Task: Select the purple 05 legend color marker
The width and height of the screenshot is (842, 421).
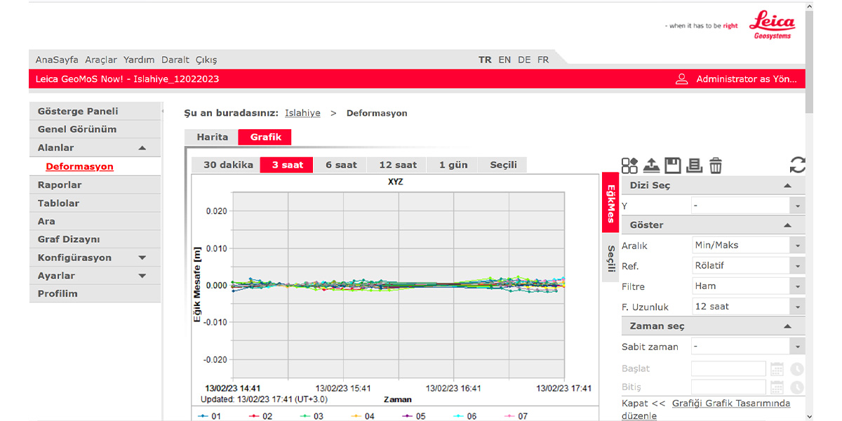Action: pyautogui.click(x=407, y=416)
